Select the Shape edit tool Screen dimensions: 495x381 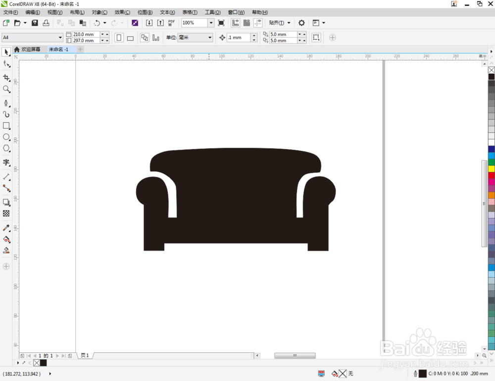pos(6,64)
